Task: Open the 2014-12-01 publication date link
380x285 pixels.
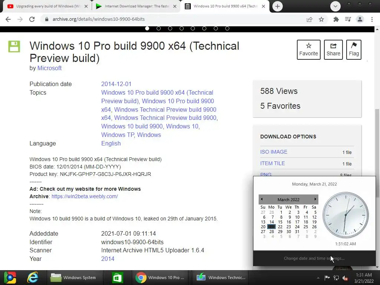Action: point(116,84)
